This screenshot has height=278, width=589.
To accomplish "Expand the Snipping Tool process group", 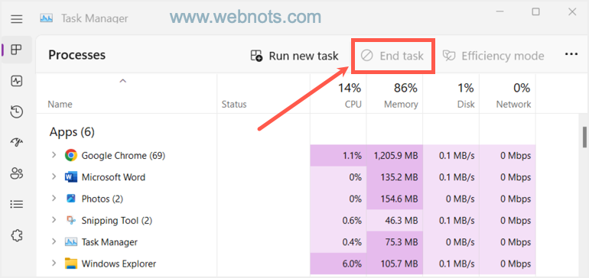I will click(x=54, y=220).
